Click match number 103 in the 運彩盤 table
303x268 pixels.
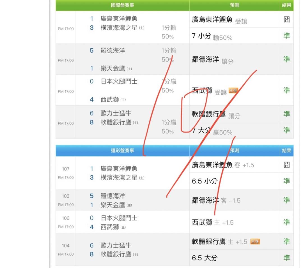tap(65, 196)
